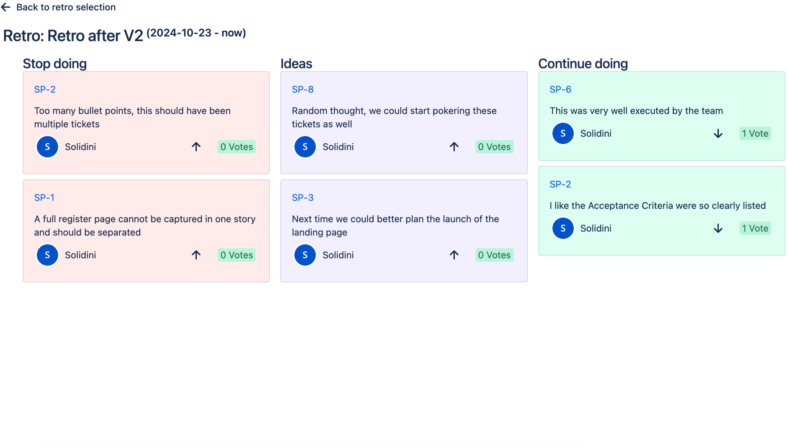The width and height of the screenshot is (788, 448).
Task: Click the back arrow to retro selection
Action: pyautogui.click(x=6, y=7)
